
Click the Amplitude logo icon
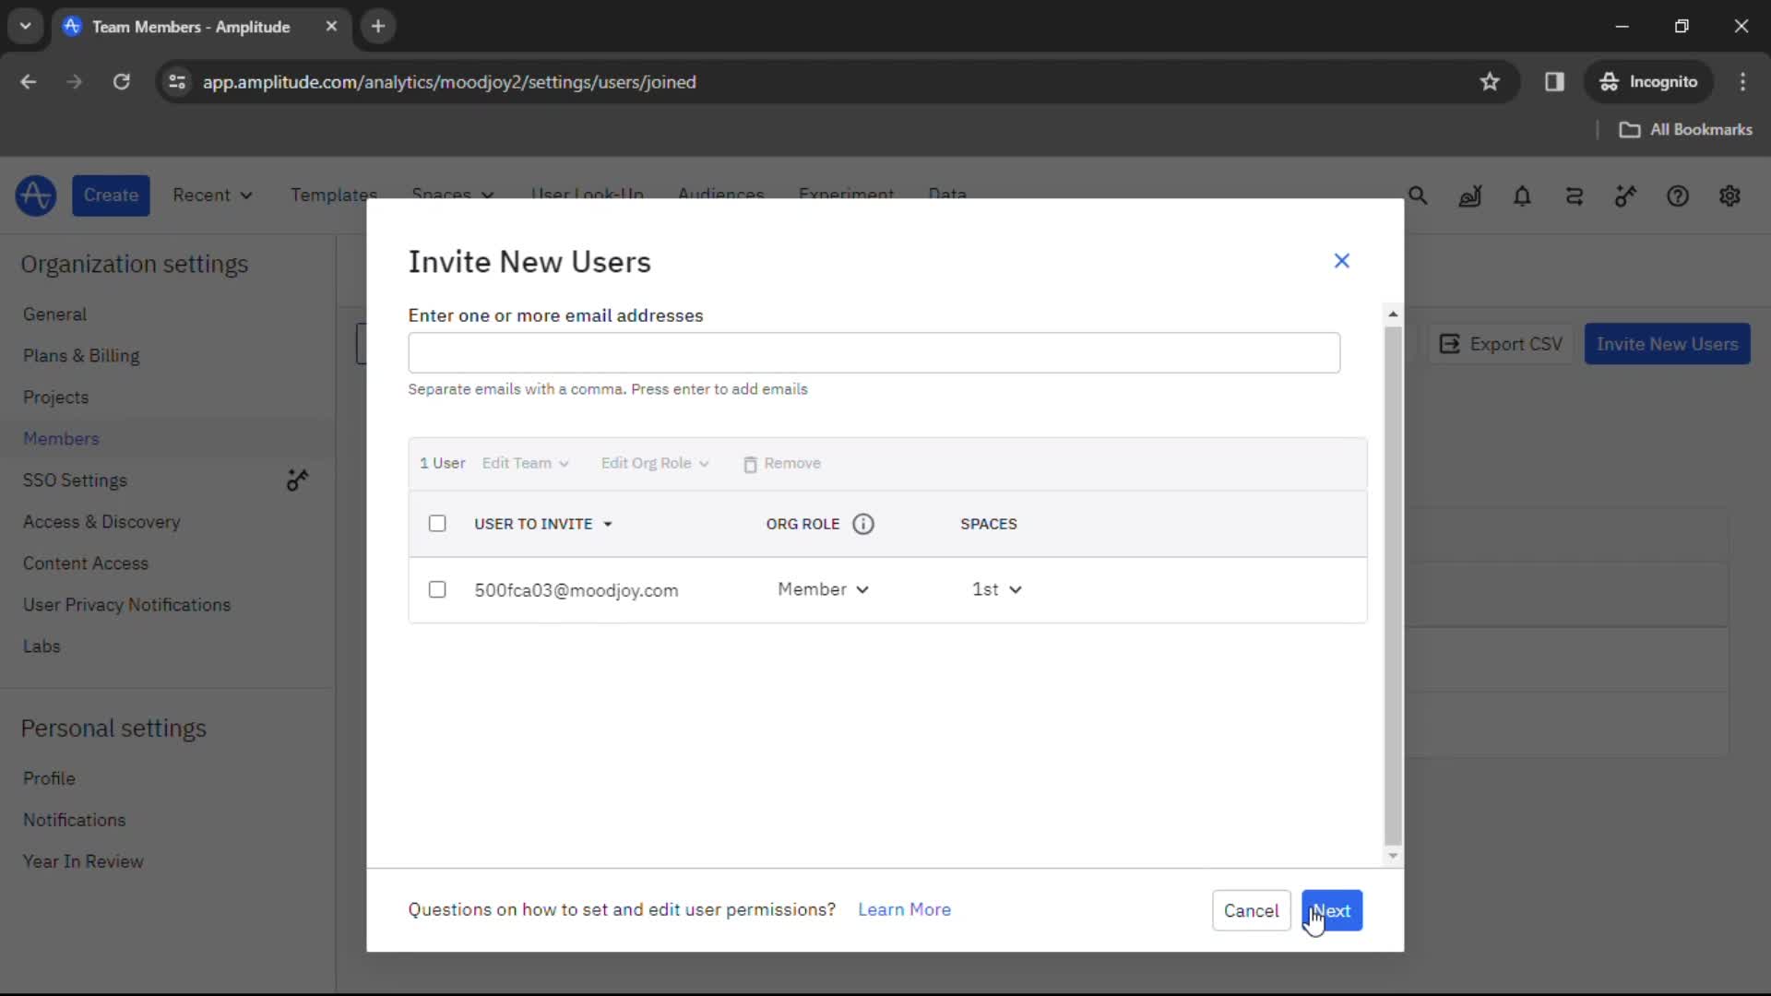[35, 195]
